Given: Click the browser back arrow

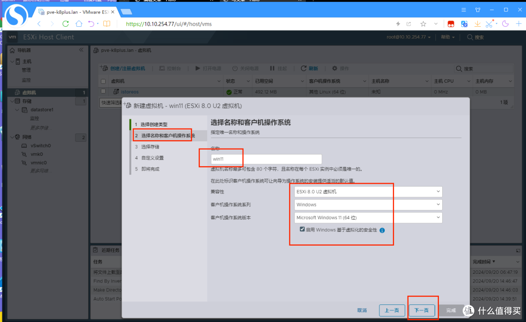Looking at the screenshot, I should pyautogui.click(x=39, y=24).
